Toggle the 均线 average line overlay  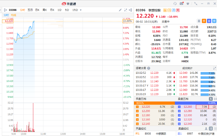pyautogui.click(x=14, y=15)
